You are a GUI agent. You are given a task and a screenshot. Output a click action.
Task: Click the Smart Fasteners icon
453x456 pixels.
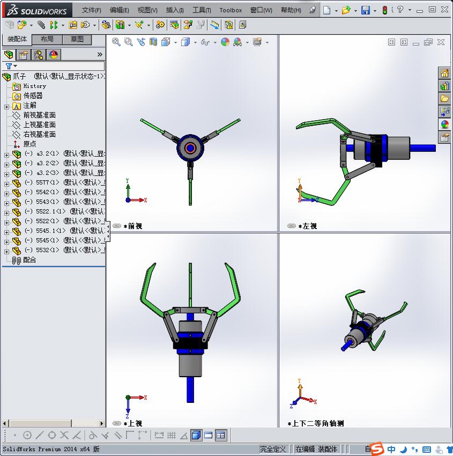(x=73, y=25)
